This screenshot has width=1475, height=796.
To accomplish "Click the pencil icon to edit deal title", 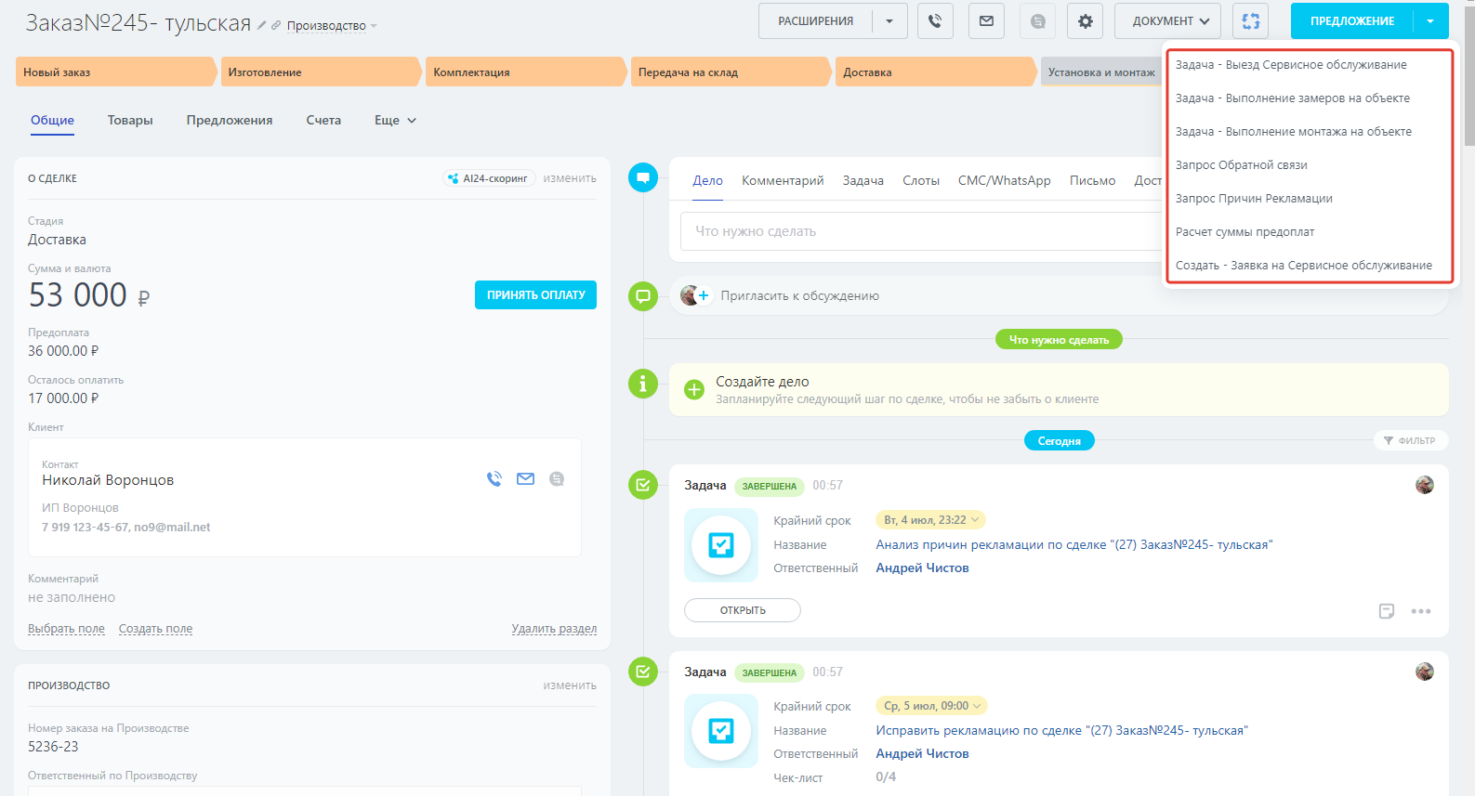I will pyautogui.click(x=262, y=26).
